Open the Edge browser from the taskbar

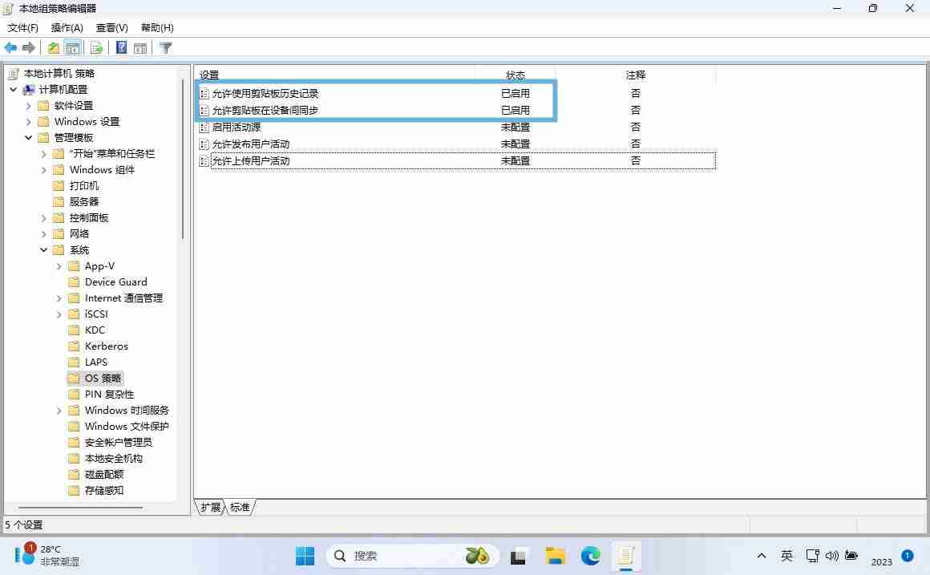tap(590, 555)
